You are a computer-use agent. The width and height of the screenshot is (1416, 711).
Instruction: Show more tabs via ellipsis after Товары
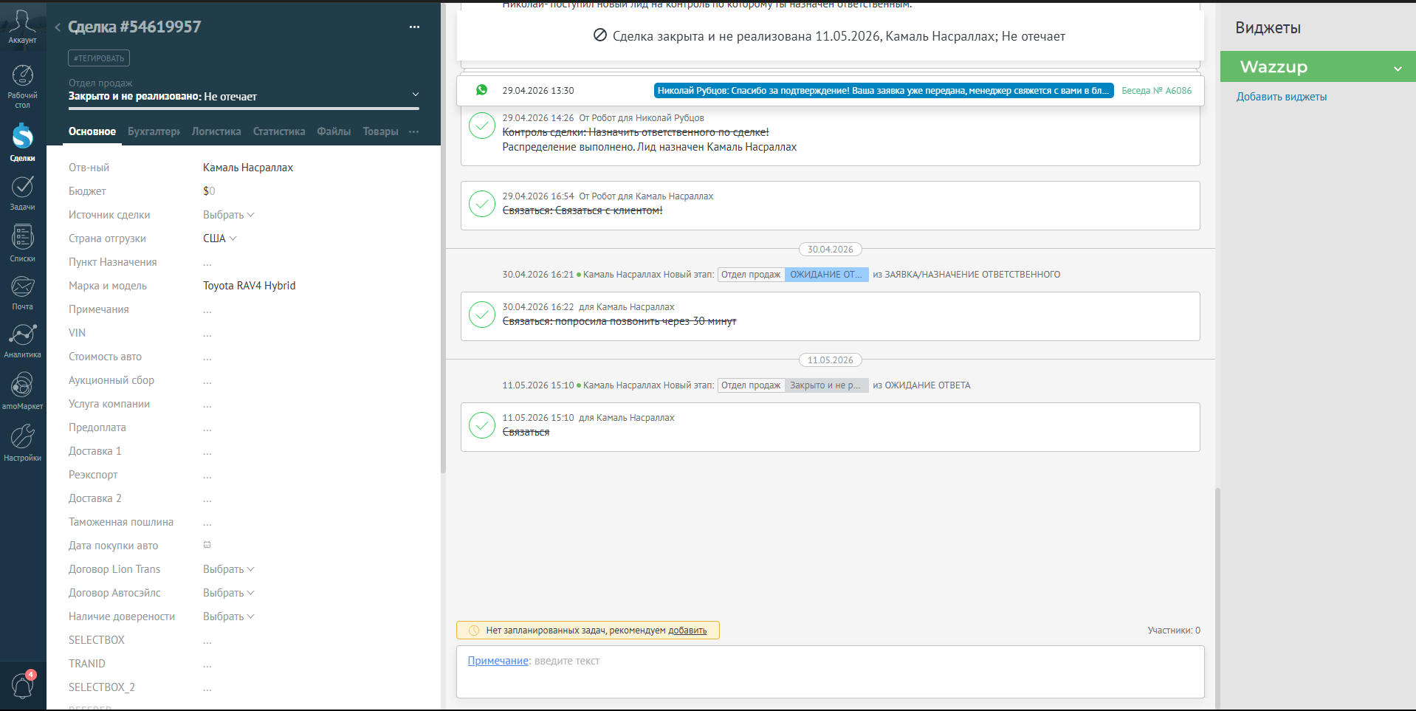tap(413, 131)
